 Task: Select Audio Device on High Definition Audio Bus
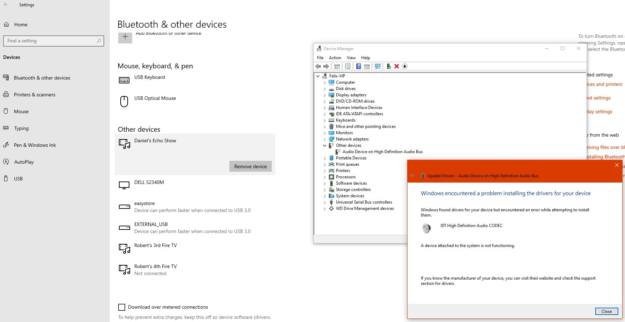(383, 152)
